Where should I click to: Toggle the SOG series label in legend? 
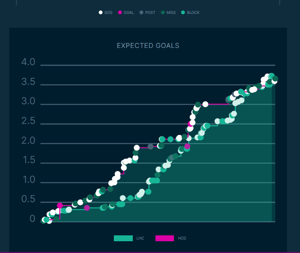pyautogui.click(x=108, y=13)
